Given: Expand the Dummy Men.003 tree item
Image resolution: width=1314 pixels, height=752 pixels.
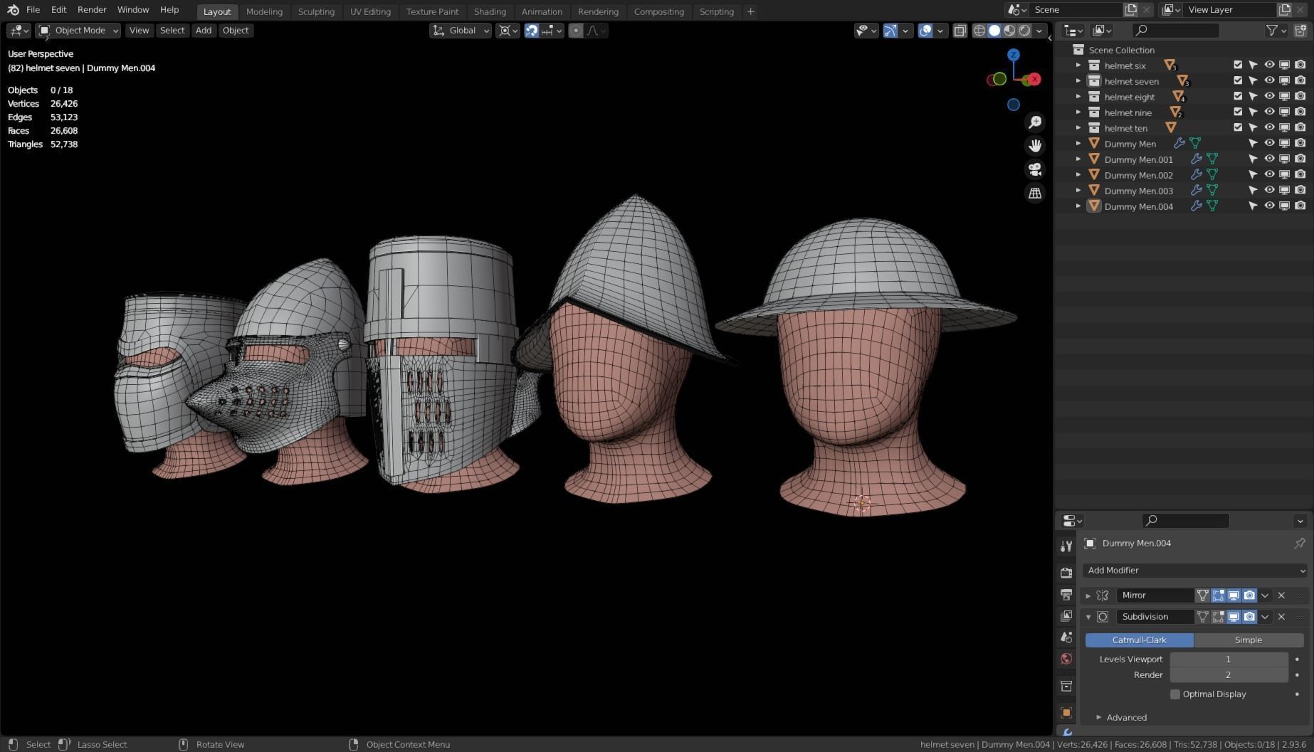Looking at the screenshot, I should 1078,191.
